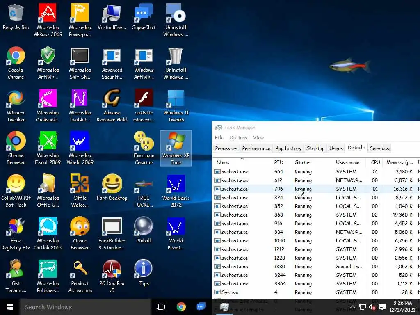420x315 pixels.
Task: Open CollabVM Kit Bot Hack icon
Action: point(16,191)
